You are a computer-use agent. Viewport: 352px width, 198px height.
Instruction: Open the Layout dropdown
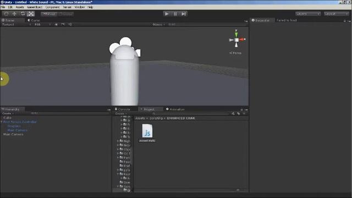click(336, 14)
